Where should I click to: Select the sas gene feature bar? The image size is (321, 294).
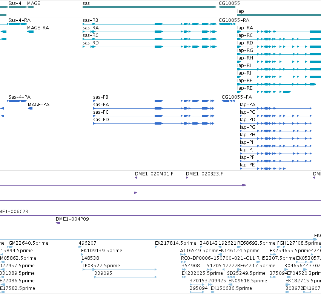149,7
